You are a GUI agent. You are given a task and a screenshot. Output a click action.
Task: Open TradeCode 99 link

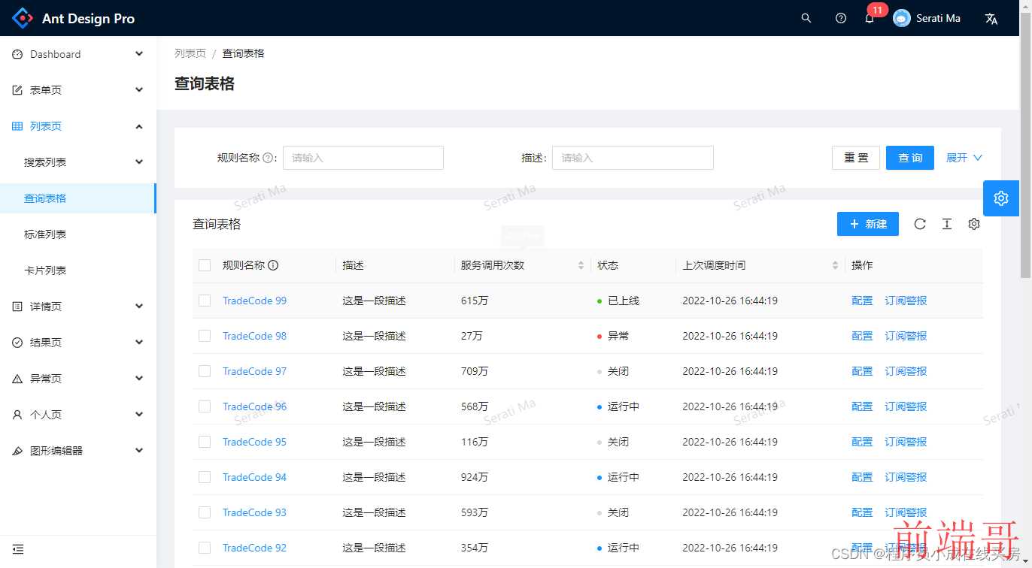(x=254, y=301)
